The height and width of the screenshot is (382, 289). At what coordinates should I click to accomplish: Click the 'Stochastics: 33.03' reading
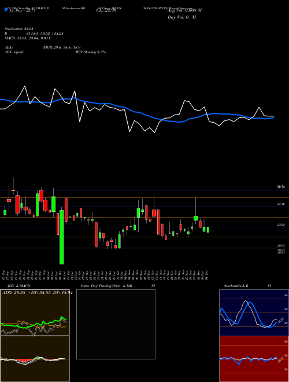tap(18, 29)
